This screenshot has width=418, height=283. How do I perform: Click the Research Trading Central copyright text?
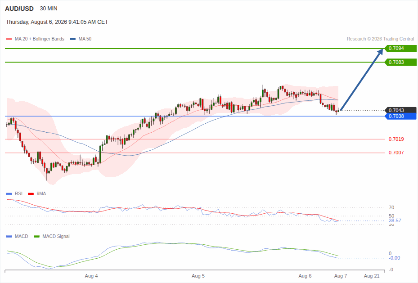click(x=380, y=39)
